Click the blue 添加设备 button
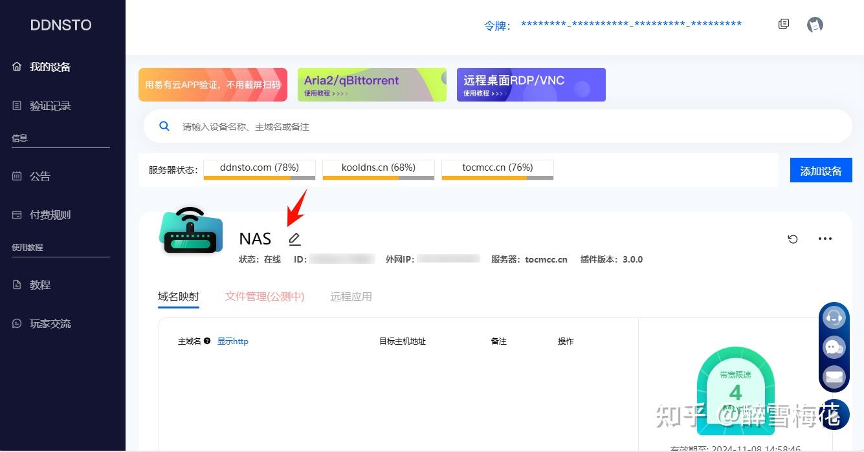864x452 pixels. [821, 169]
